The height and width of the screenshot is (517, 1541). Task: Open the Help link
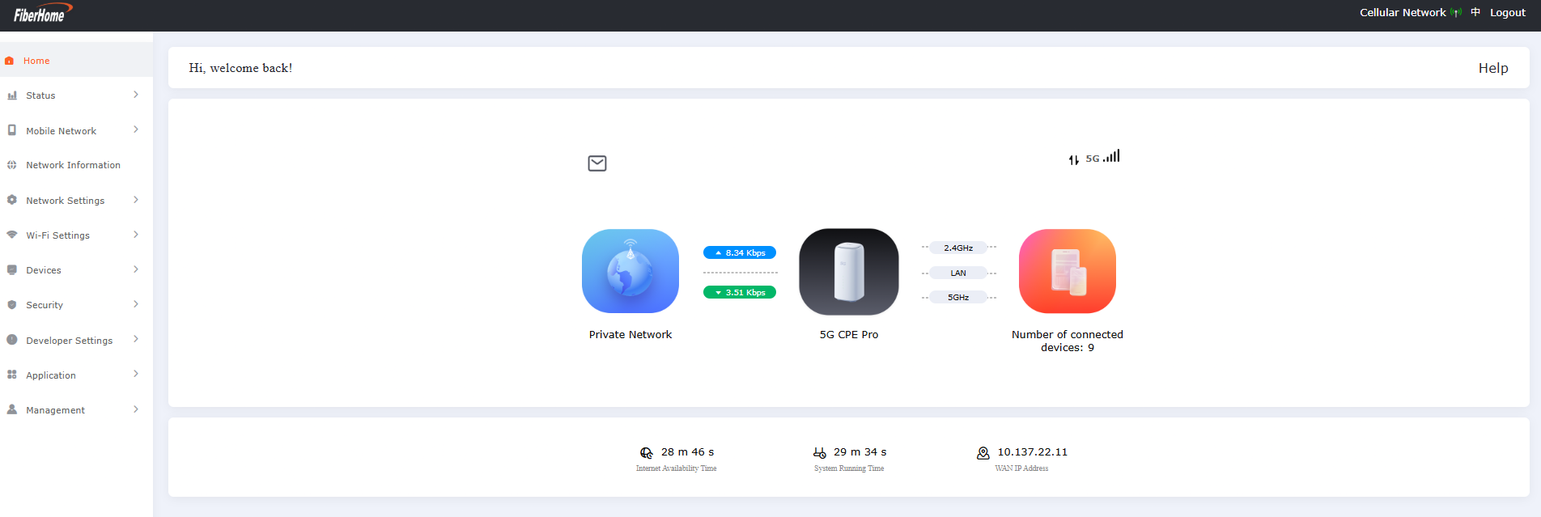coord(1492,68)
